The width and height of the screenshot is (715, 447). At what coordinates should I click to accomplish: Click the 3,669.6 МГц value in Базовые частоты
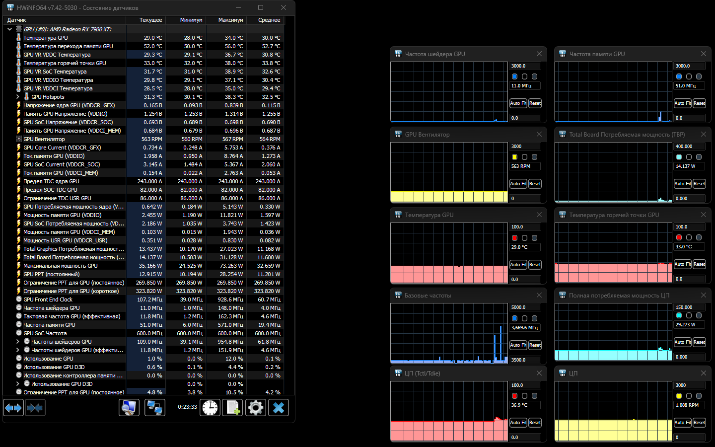pos(525,328)
